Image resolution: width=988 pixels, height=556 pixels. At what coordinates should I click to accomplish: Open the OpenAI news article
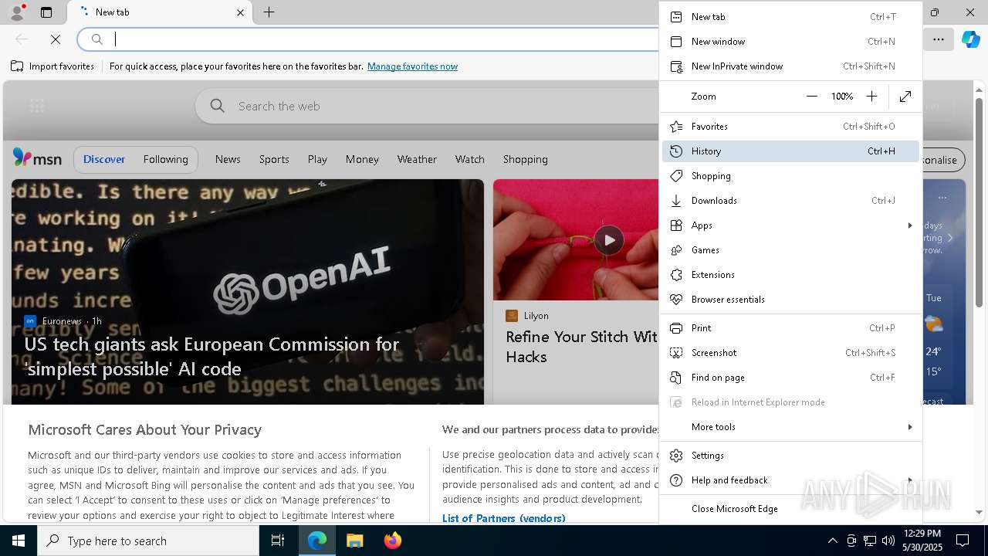click(x=247, y=292)
